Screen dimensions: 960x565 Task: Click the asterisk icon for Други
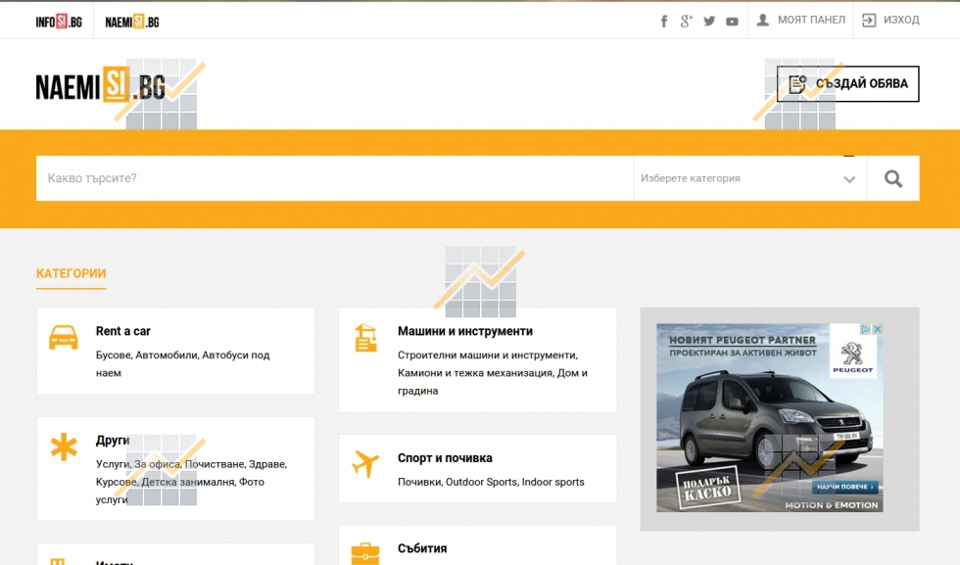click(x=64, y=447)
